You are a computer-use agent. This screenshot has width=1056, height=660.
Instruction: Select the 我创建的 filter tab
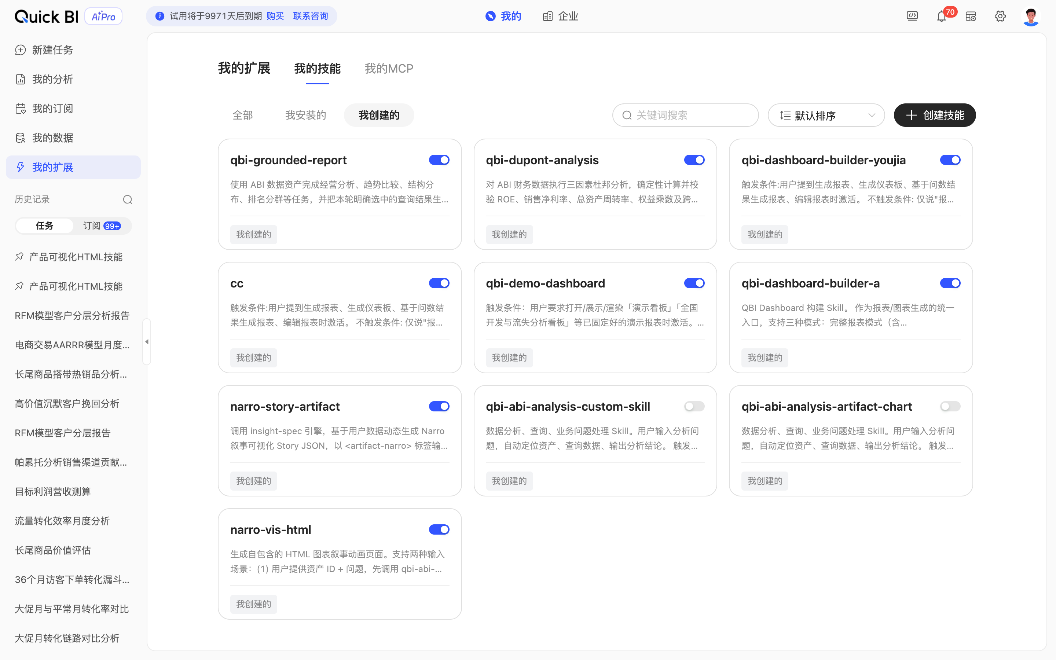(379, 115)
